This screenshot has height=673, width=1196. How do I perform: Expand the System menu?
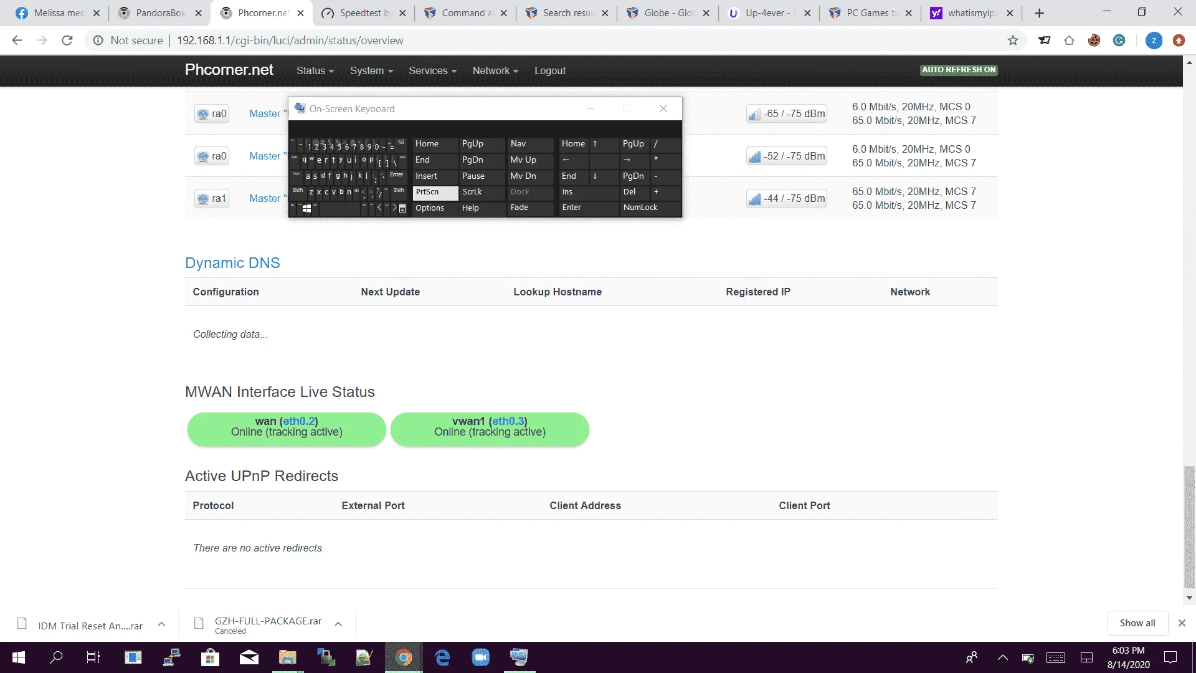(371, 71)
